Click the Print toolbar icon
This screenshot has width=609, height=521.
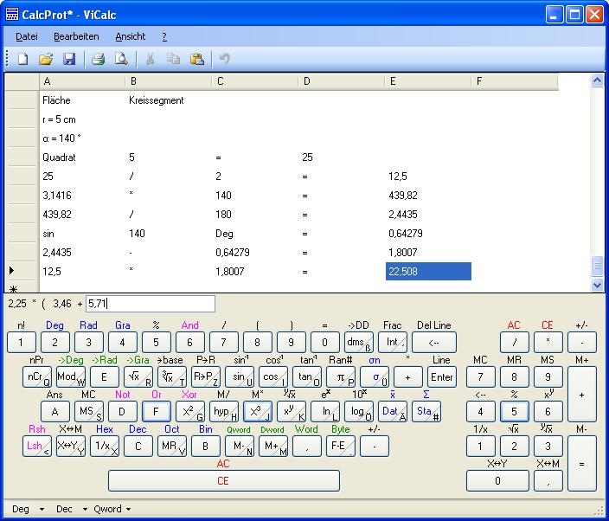click(98, 59)
